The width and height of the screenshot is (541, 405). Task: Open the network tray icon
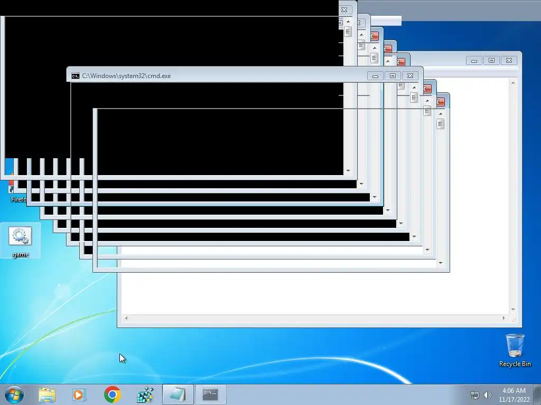point(475,395)
